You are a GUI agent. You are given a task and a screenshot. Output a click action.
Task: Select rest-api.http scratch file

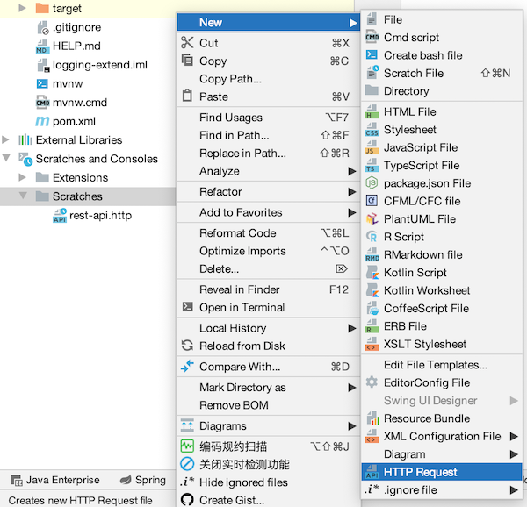coord(100,215)
